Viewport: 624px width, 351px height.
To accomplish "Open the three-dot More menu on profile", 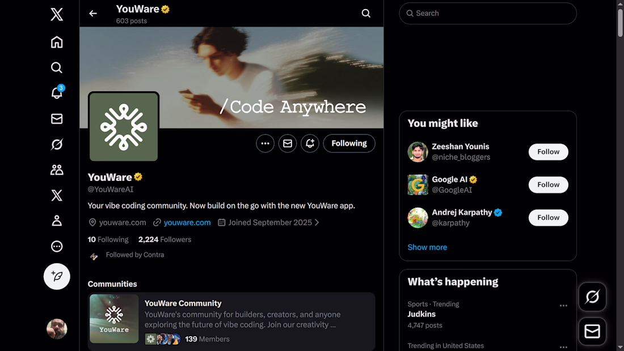I will click(265, 143).
